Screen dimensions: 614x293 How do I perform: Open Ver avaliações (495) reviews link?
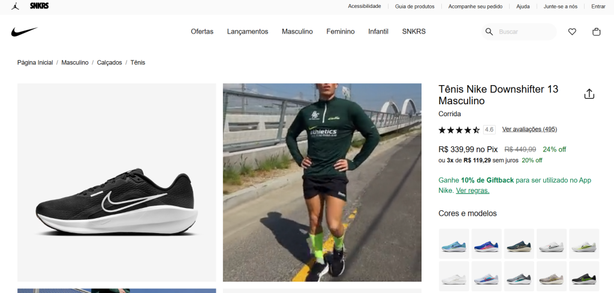[529, 129]
